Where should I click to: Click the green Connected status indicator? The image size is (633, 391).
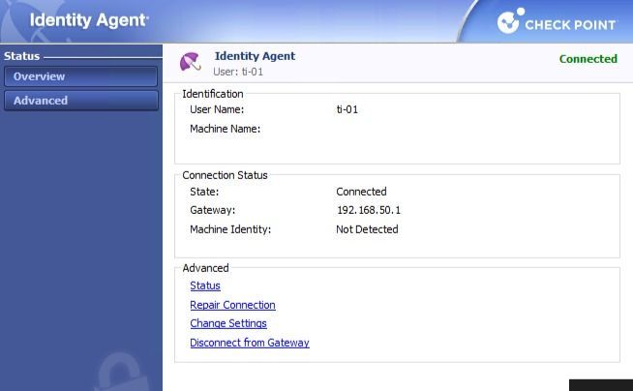click(588, 59)
